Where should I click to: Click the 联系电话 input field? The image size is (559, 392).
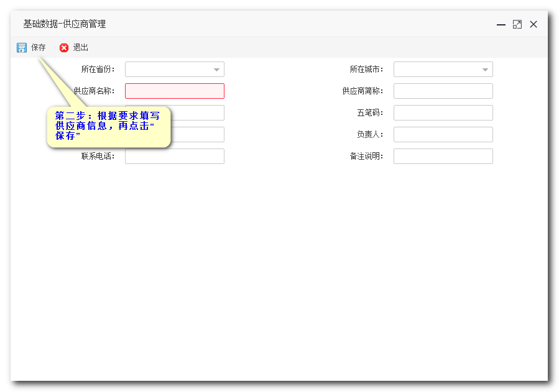(x=175, y=157)
